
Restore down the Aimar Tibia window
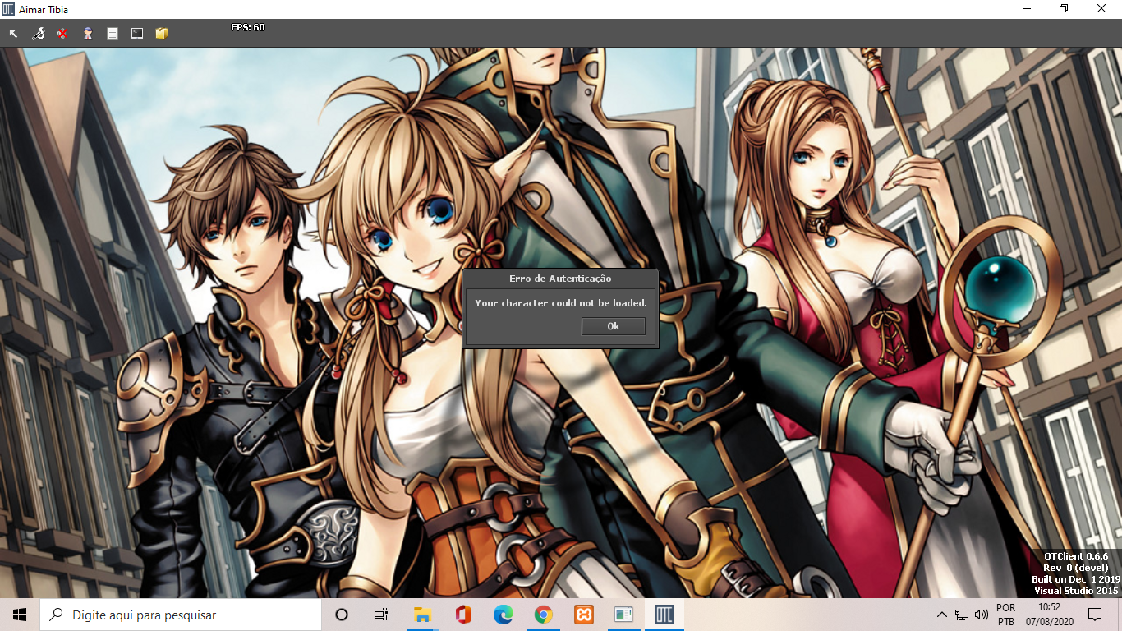[x=1064, y=9]
